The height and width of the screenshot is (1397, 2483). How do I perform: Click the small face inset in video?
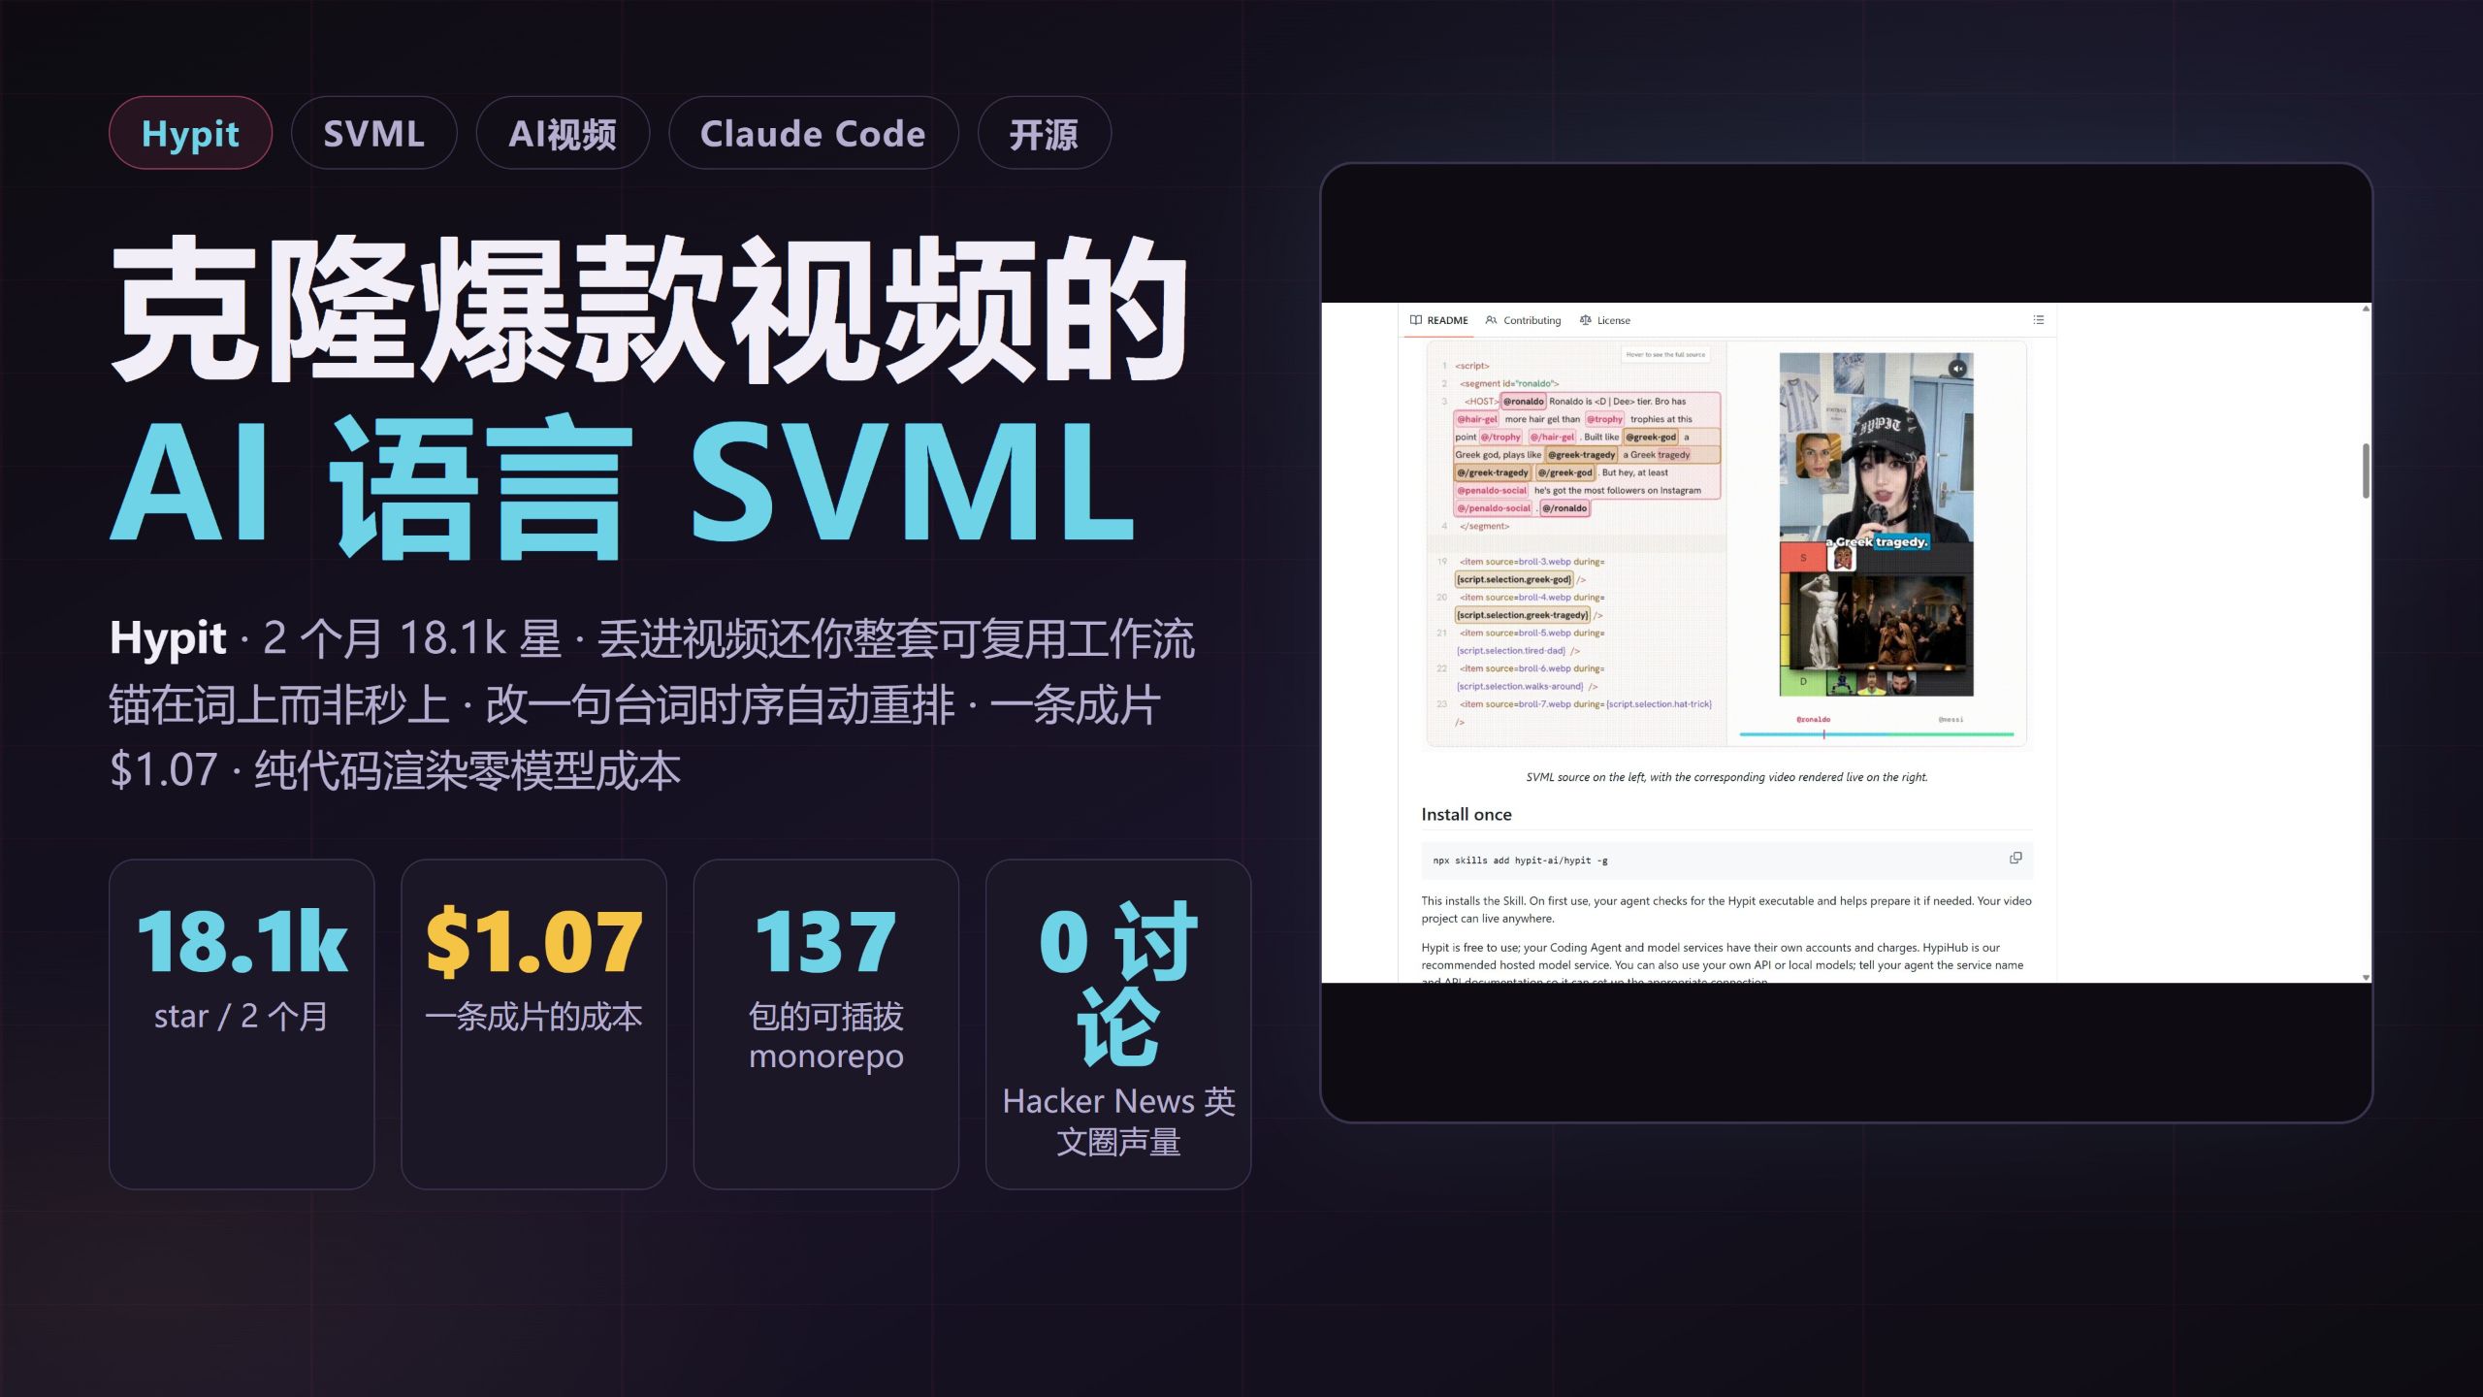(x=1818, y=456)
